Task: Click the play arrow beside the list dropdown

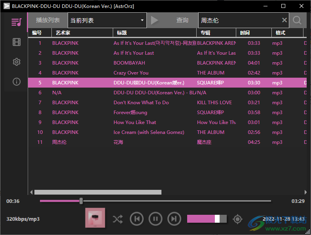Action: 154,20
